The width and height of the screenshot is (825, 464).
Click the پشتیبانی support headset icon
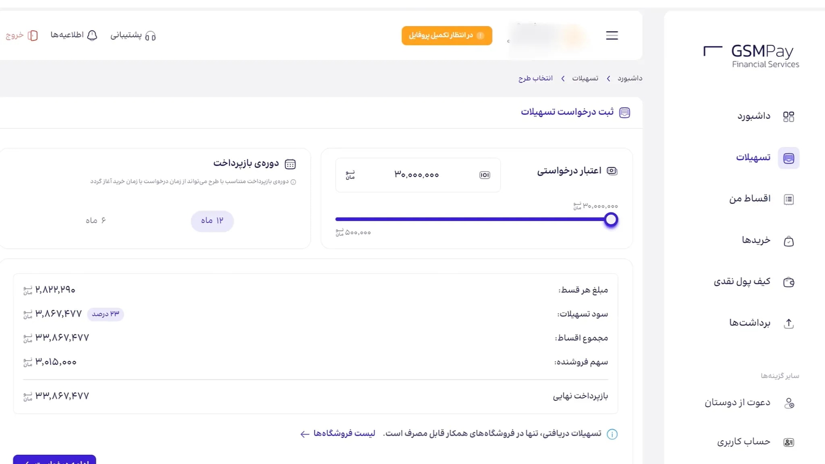click(x=151, y=35)
